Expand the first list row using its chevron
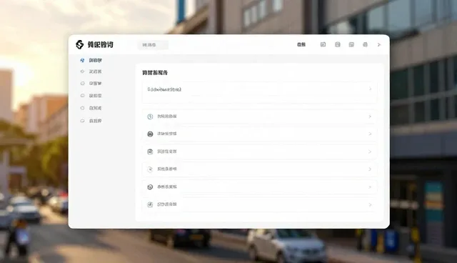 pos(370,116)
